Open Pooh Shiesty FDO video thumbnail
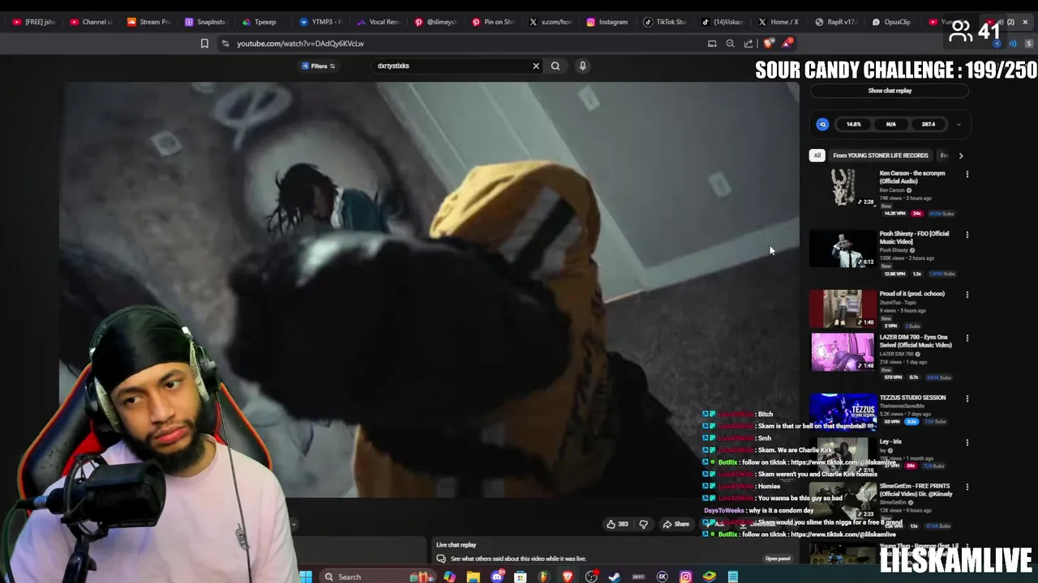The width and height of the screenshot is (1038, 583). tap(843, 249)
